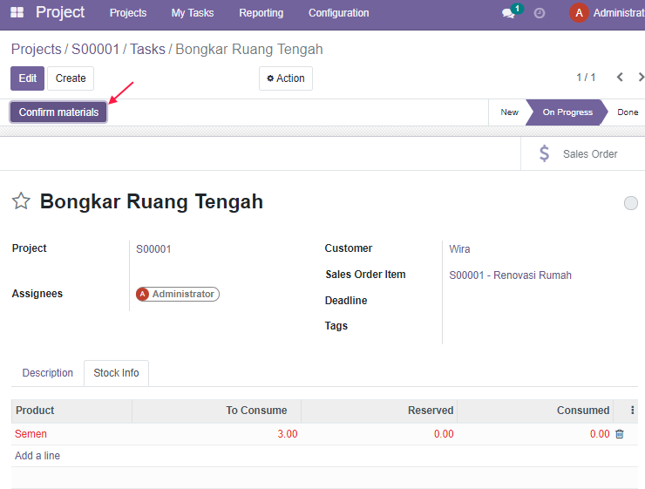Click the Administrator avatar in top bar
645x489 pixels.
click(579, 13)
